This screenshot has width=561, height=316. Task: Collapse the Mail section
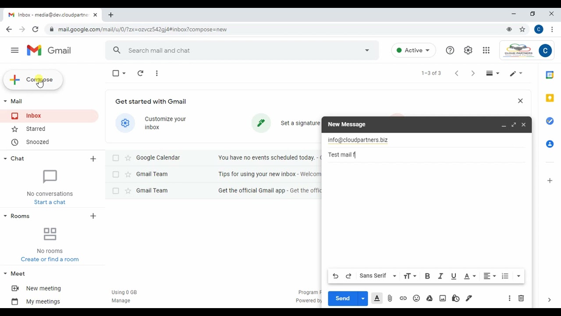coord(5,101)
